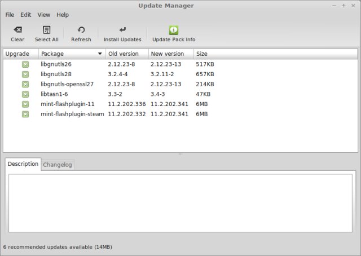Image resolution: width=361 pixels, height=256 pixels.
Task: Click the 517KB size cell
Action: point(205,64)
